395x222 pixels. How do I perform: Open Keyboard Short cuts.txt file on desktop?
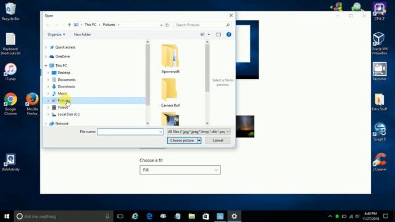pos(10,44)
